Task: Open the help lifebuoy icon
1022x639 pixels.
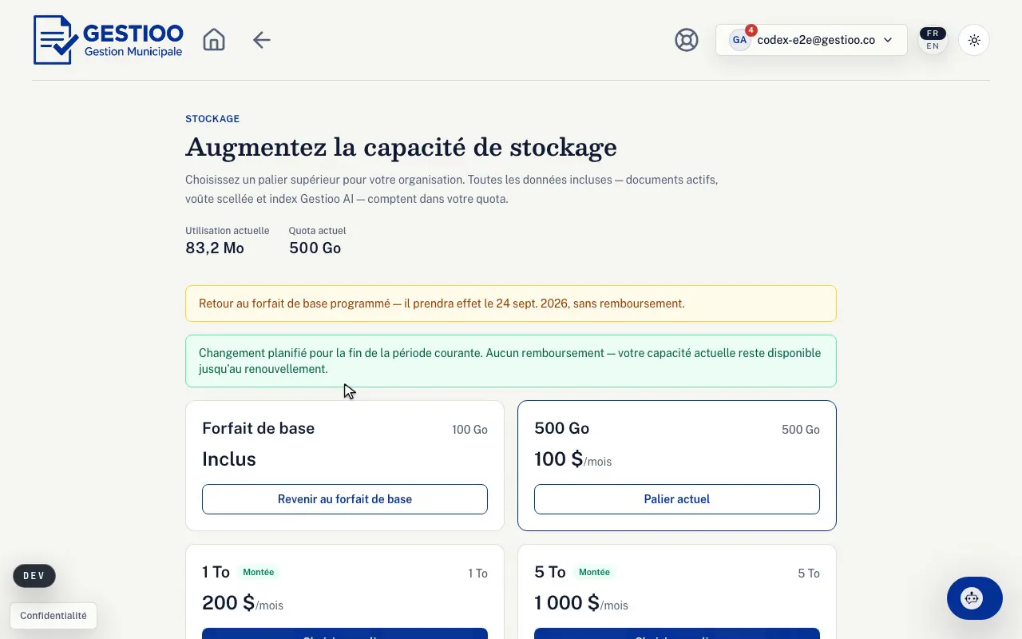Action: [x=687, y=40]
